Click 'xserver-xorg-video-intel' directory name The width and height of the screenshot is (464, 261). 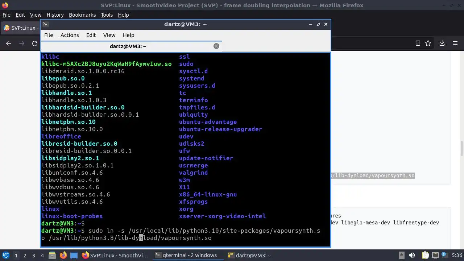[222, 216]
